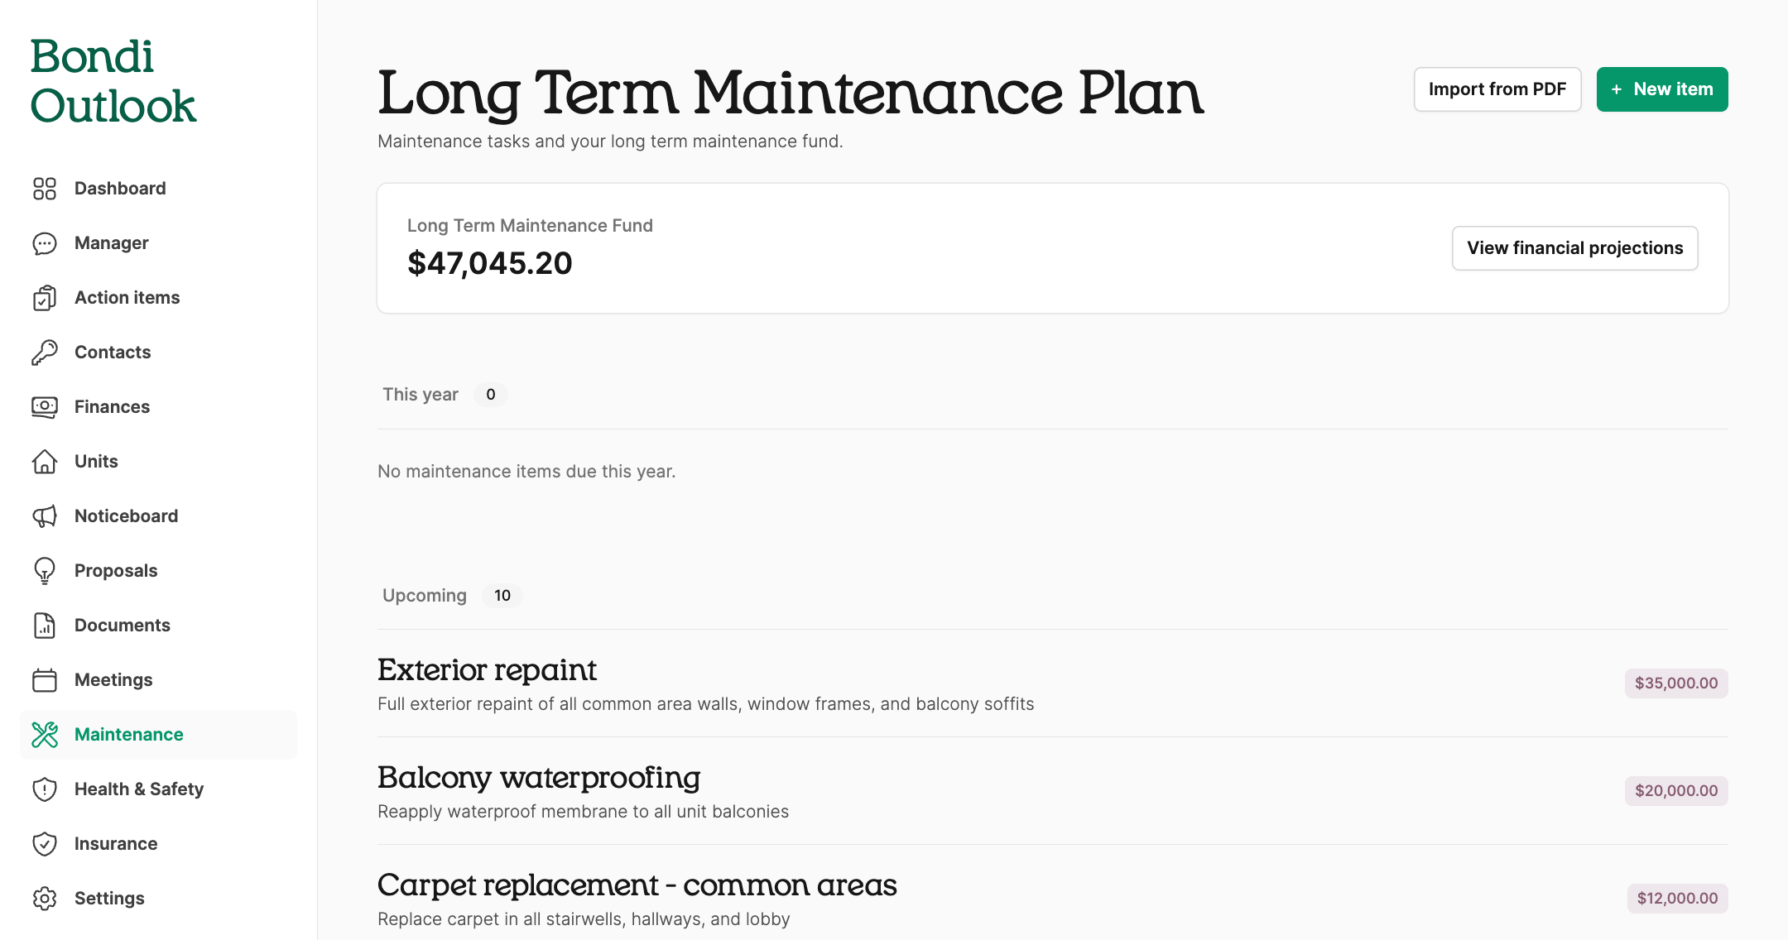Add a New item

pyautogui.click(x=1662, y=89)
